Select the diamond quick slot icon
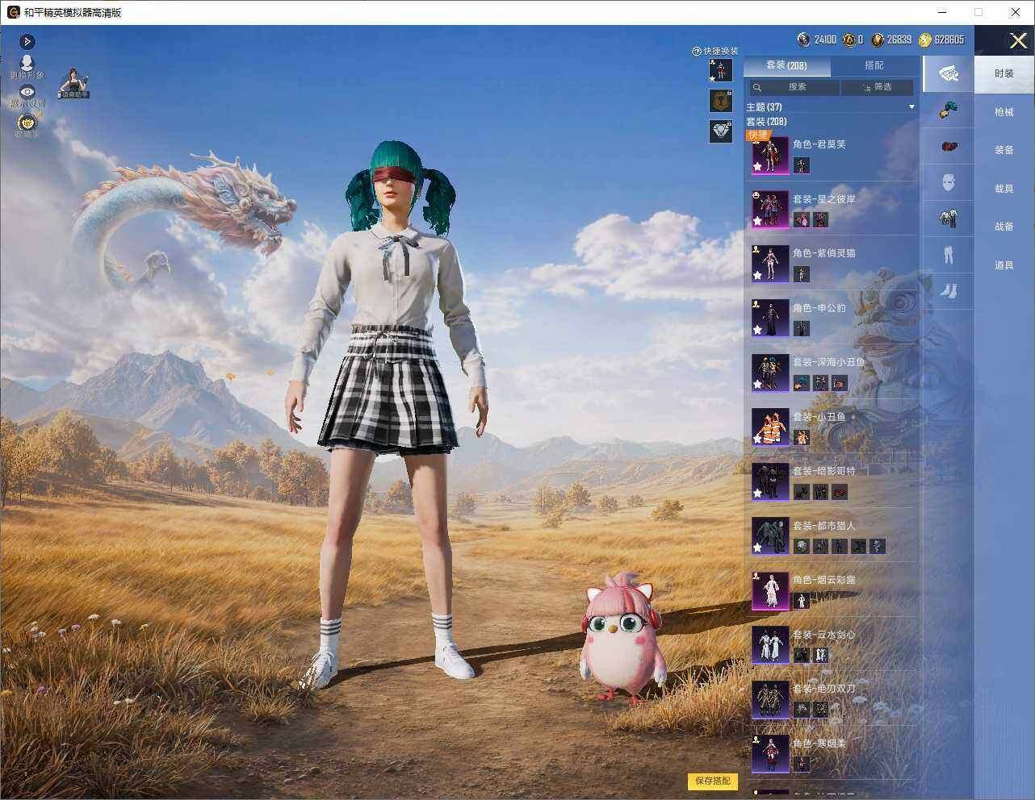The image size is (1035, 800). click(x=720, y=131)
